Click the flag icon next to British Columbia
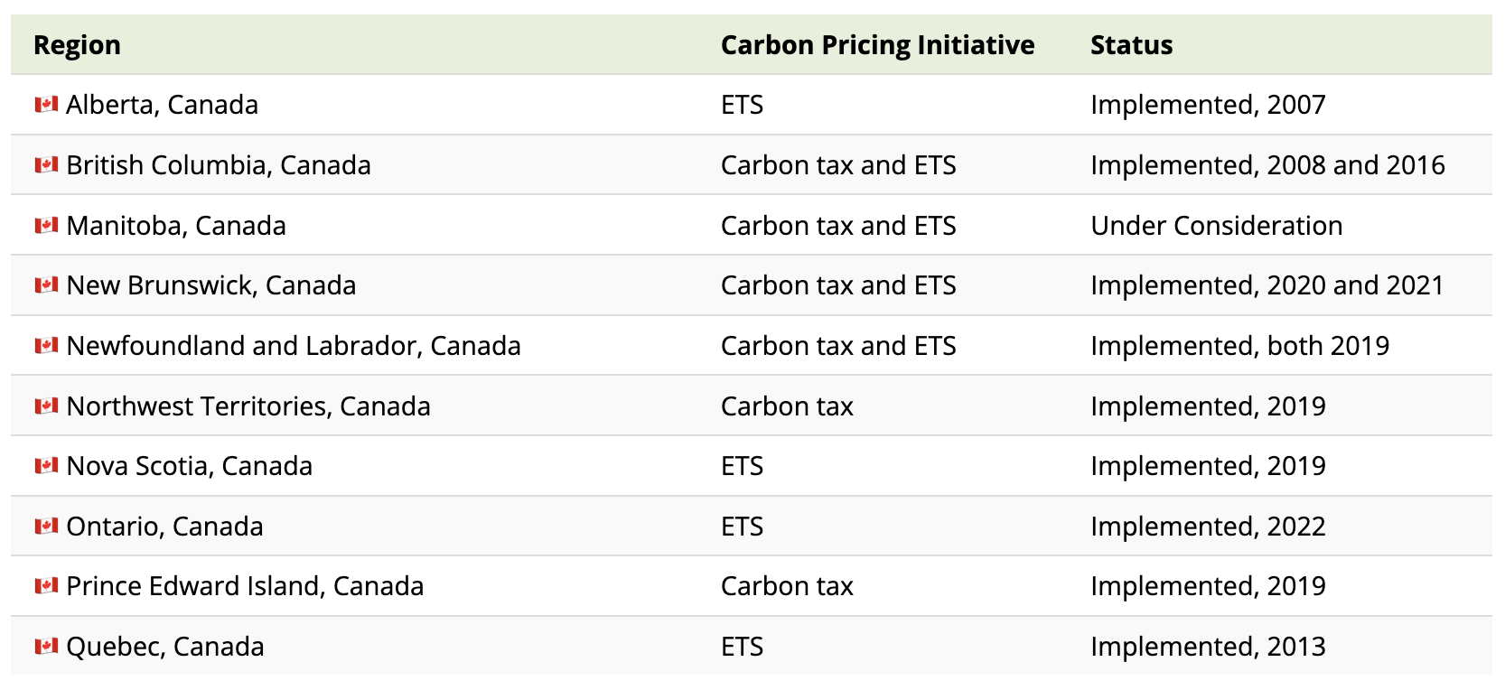This screenshot has width=1505, height=690. pyautogui.click(x=46, y=165)
